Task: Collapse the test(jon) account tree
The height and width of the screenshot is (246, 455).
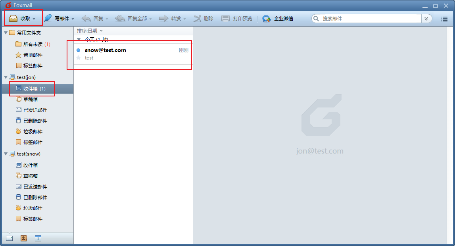Action: pyautogui.click(x=6, y=77)
